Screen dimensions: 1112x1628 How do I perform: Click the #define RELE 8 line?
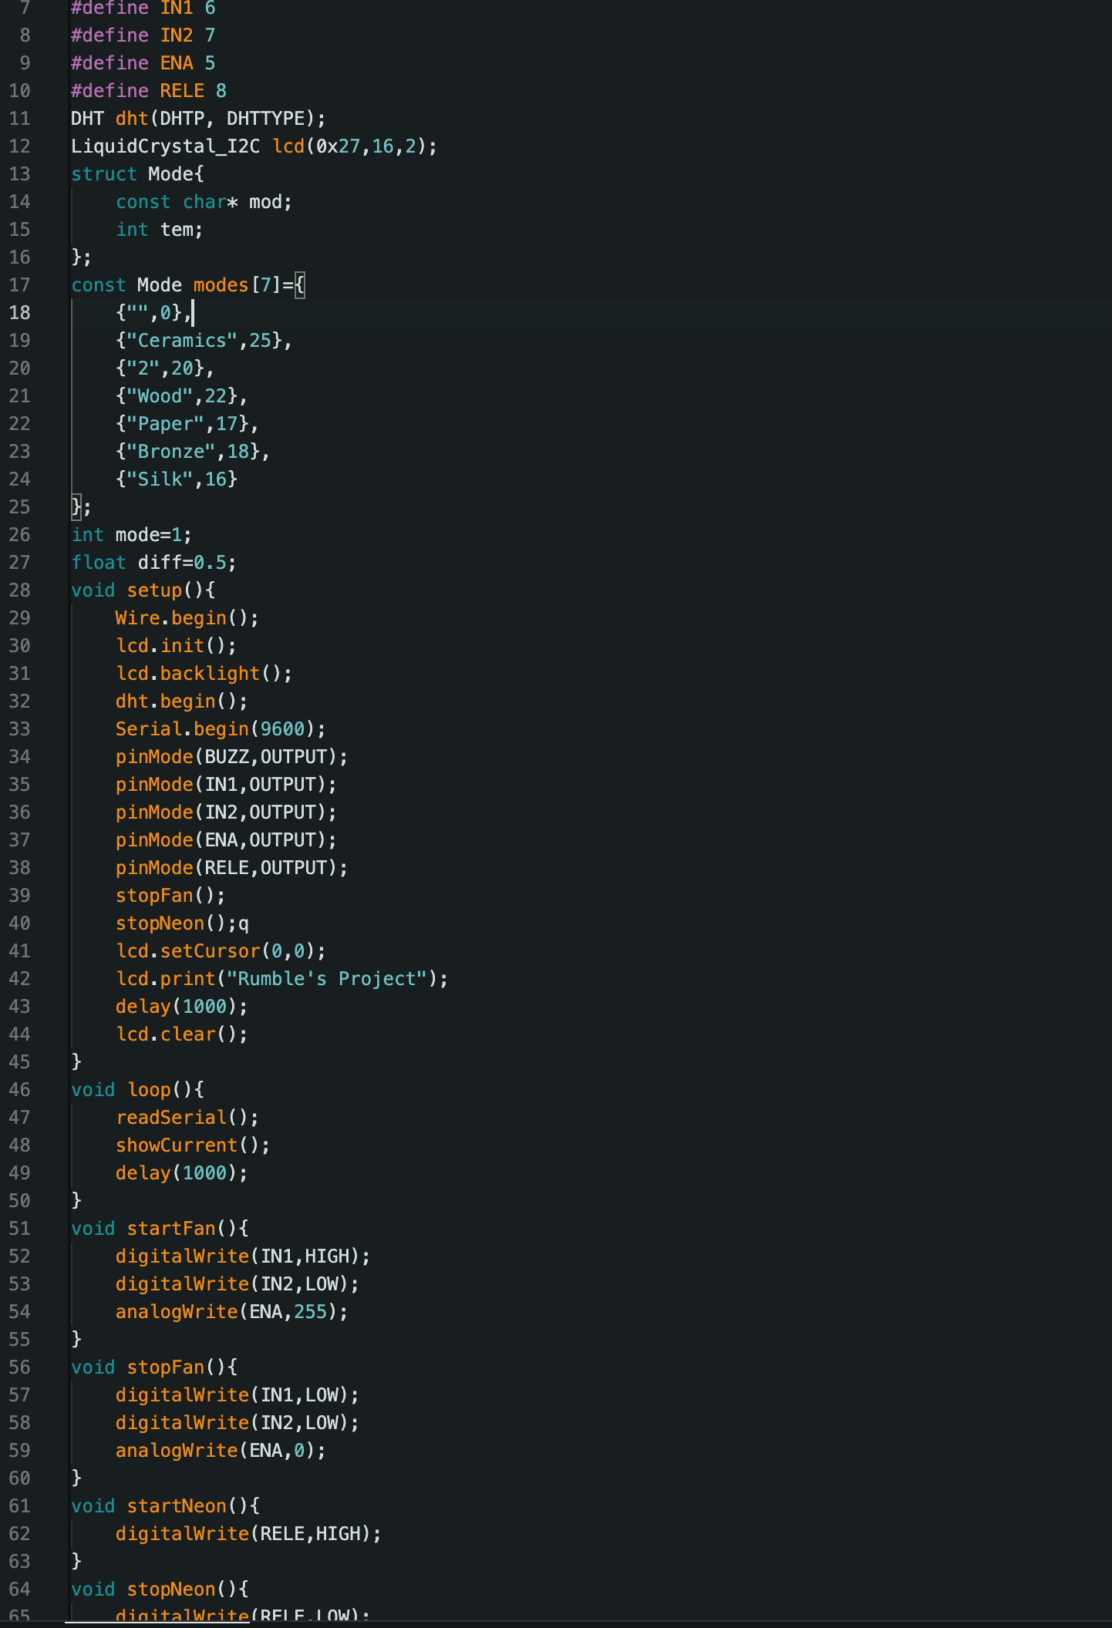[x=148, y=91]
